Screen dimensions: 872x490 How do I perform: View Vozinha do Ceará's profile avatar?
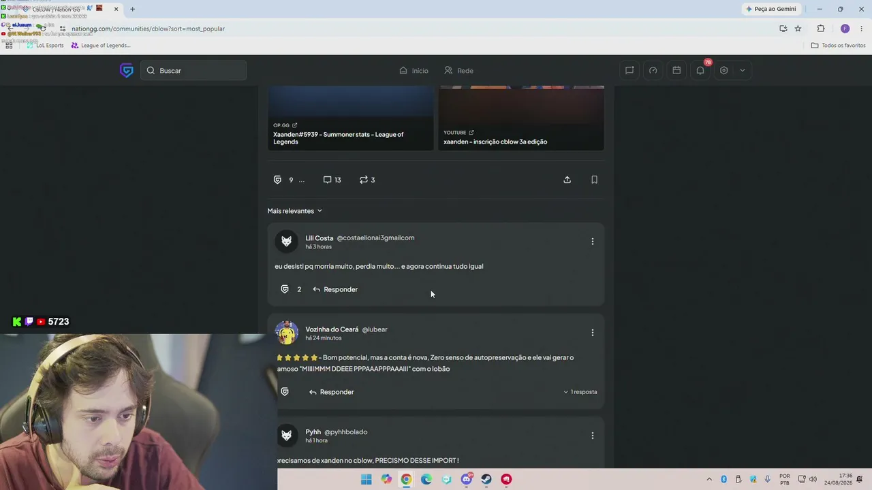pyautogui.click(x=287, y=333)
